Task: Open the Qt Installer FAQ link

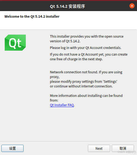Action: point(62,105)
